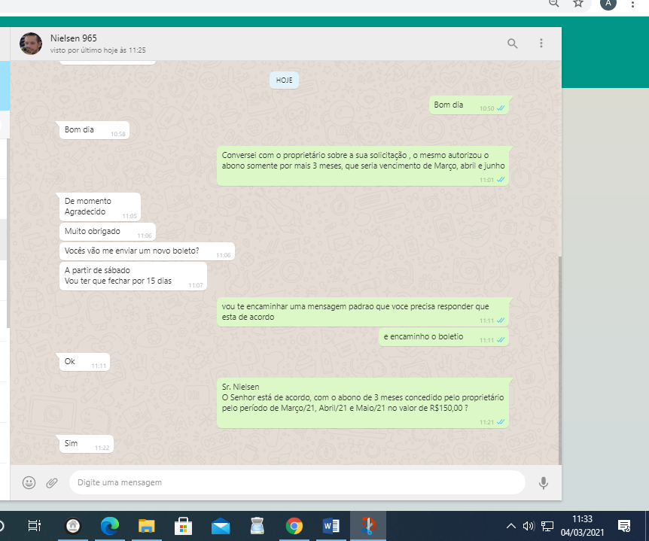Open the taskbar clock and date
The width and height of the screenshot is (649, 541).
[x=583, y=525]
